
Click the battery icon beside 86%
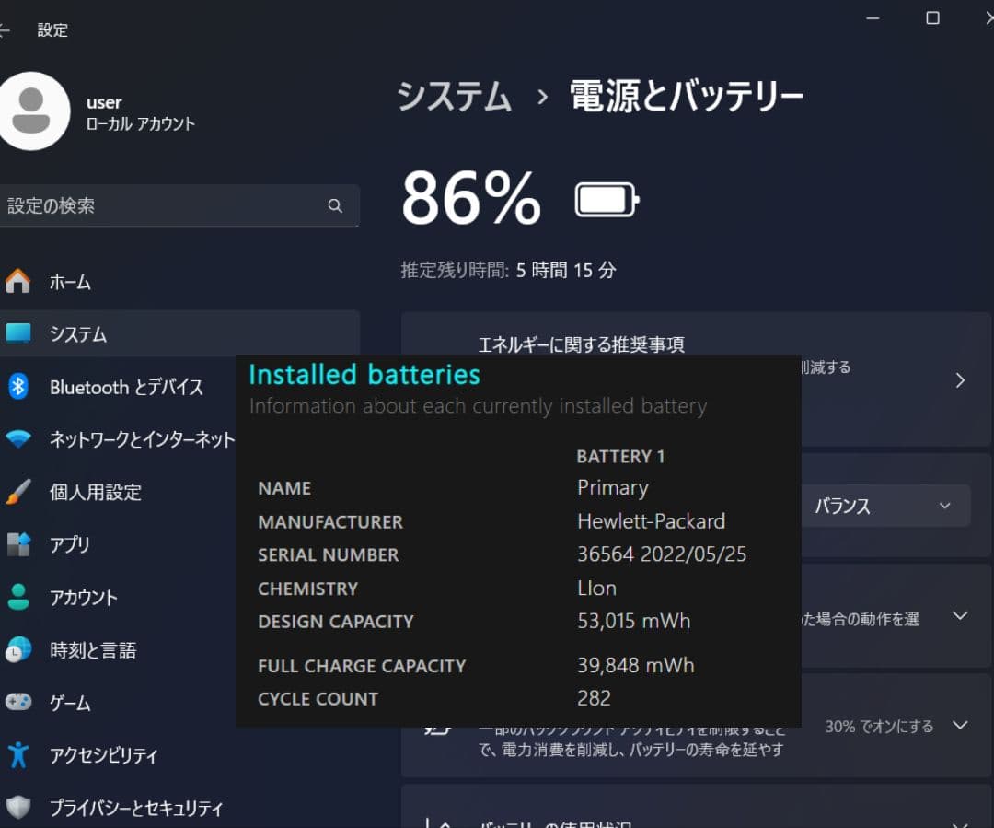[x=606, y=197]
